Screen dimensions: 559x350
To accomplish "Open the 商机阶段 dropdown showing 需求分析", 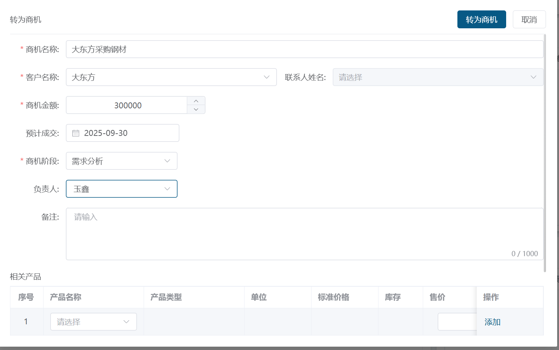I will (122, 161).
